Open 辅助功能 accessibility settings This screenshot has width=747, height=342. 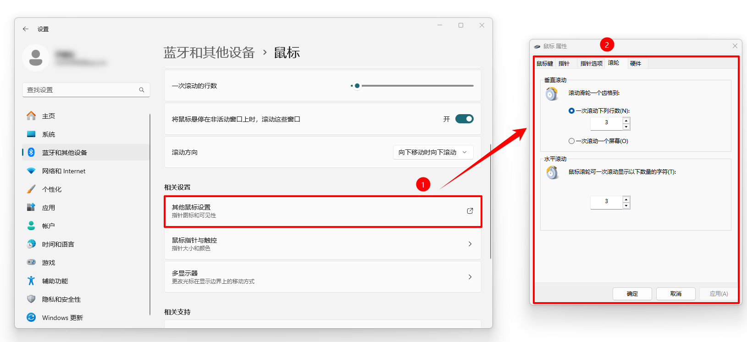point(86,281)
